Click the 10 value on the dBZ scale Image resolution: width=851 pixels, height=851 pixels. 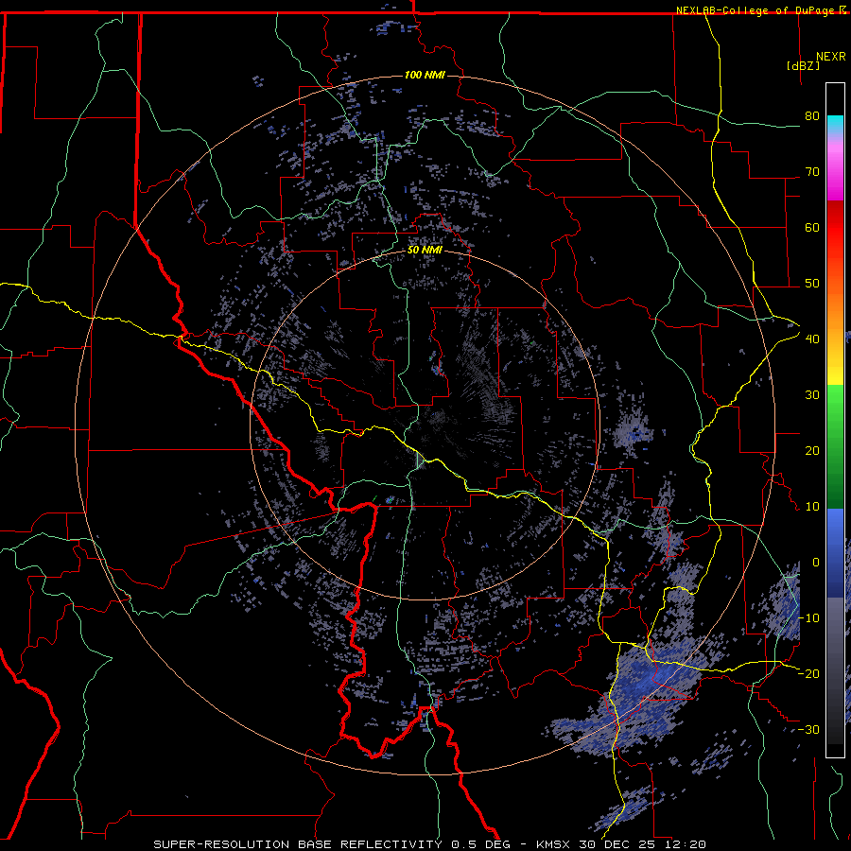coord(812,507)
